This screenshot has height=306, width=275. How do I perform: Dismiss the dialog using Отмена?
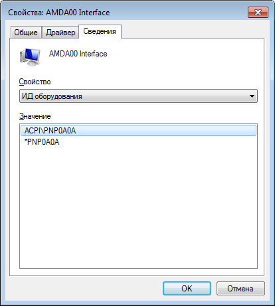[240, 289]
